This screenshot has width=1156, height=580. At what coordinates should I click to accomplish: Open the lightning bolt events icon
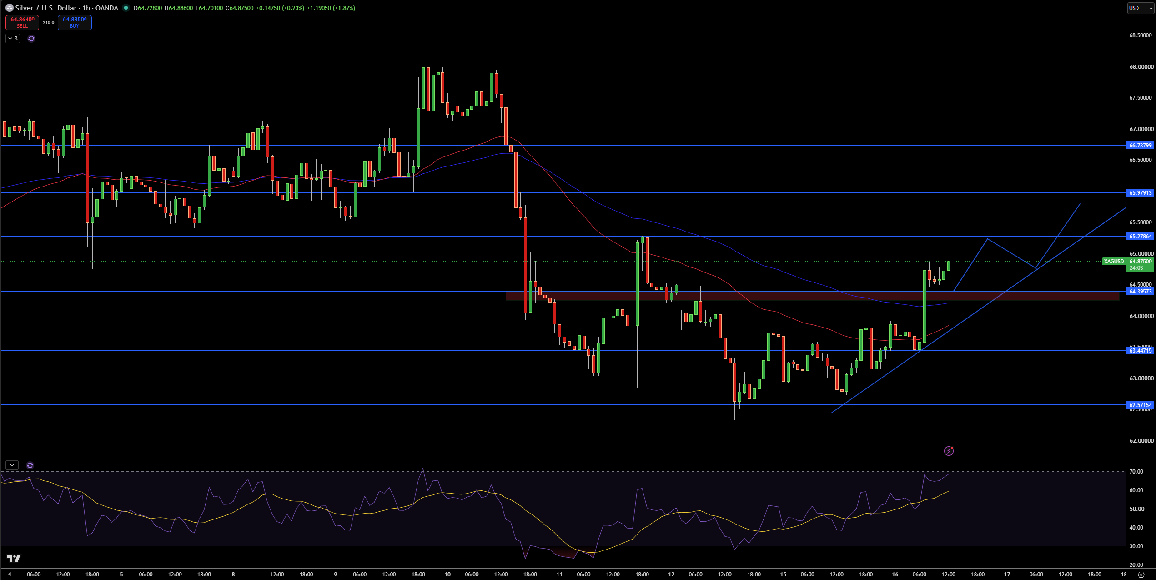pos(949,451)
